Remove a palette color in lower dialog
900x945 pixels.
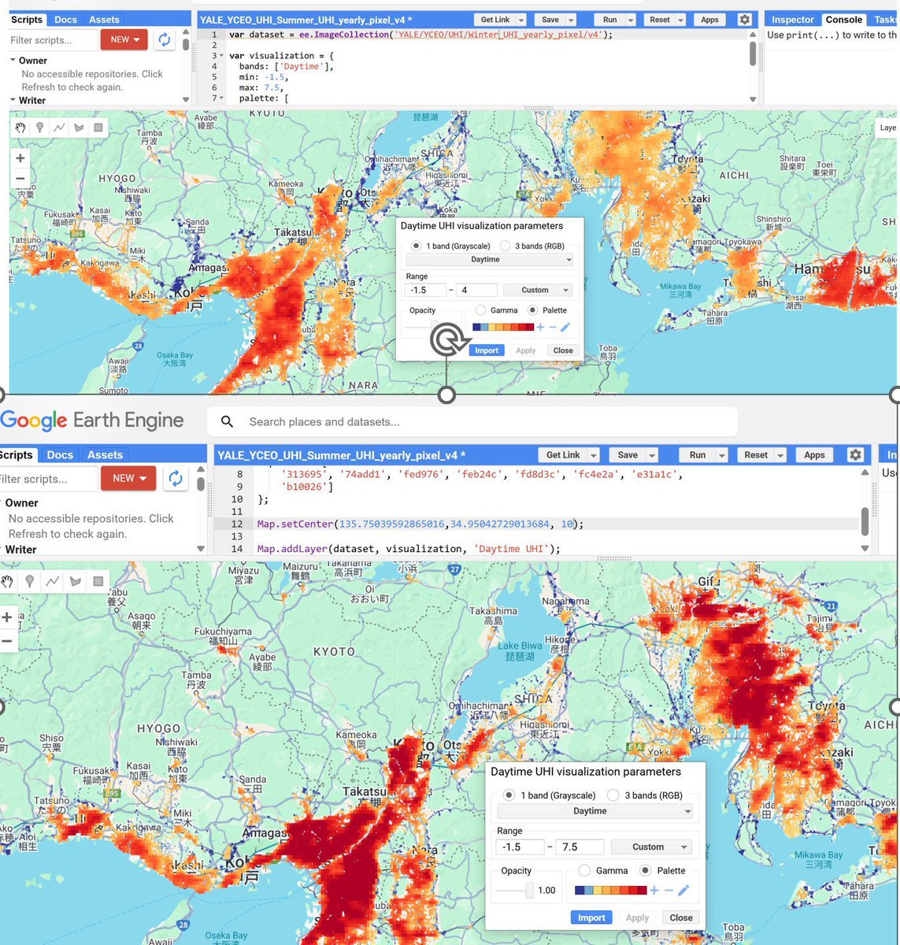669,890
